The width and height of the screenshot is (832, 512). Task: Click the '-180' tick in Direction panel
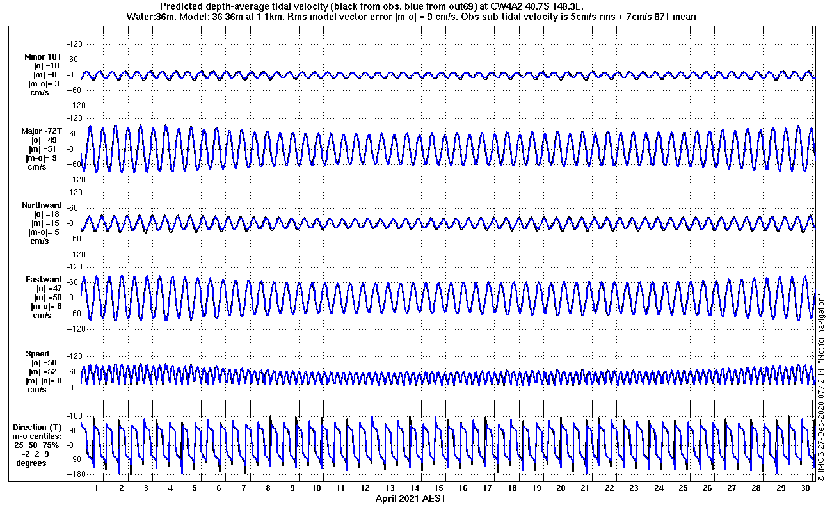(x=77, y=474)
